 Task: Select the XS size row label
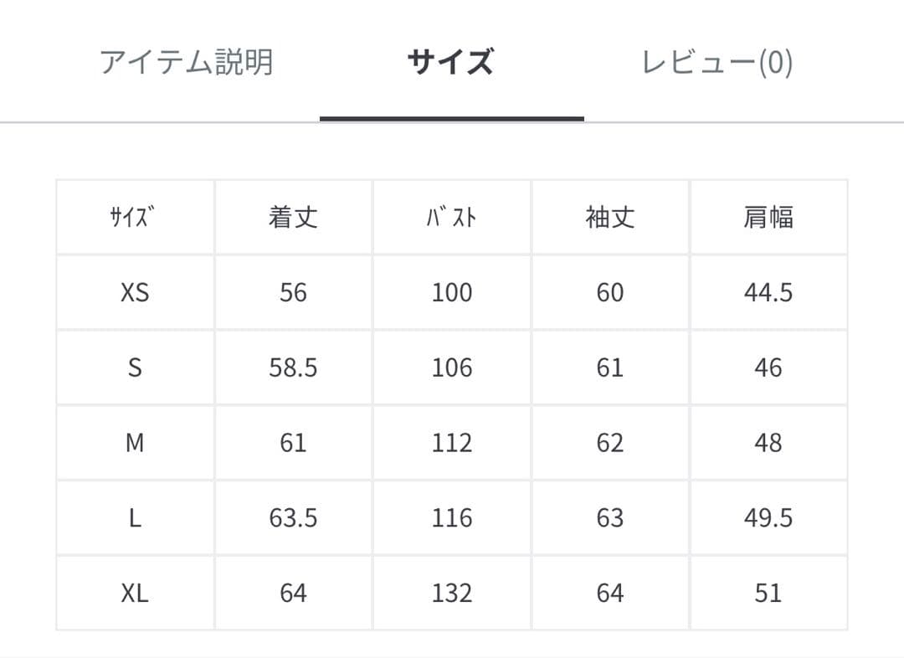(x=134, y=292)
